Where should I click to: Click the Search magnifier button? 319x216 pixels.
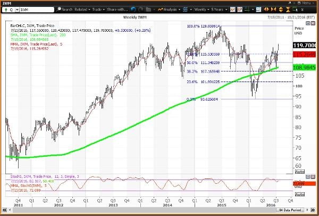(x=65, y=10)
